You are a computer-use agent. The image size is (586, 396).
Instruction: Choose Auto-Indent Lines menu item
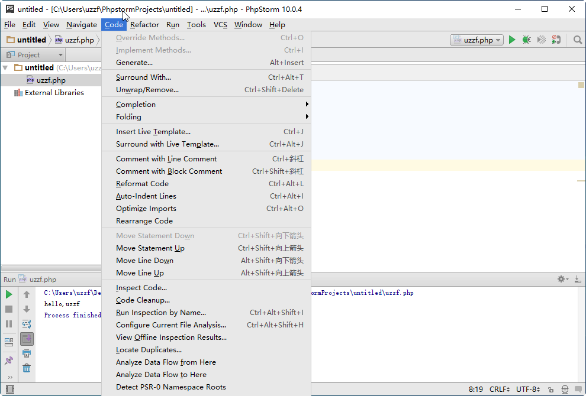click(x=207, y=196)
